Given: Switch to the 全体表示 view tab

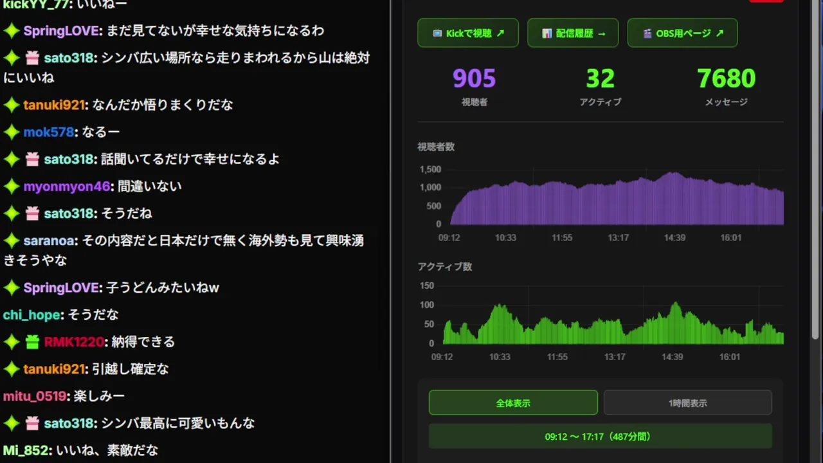Looking at the screenshot, I should coord(513,403).
